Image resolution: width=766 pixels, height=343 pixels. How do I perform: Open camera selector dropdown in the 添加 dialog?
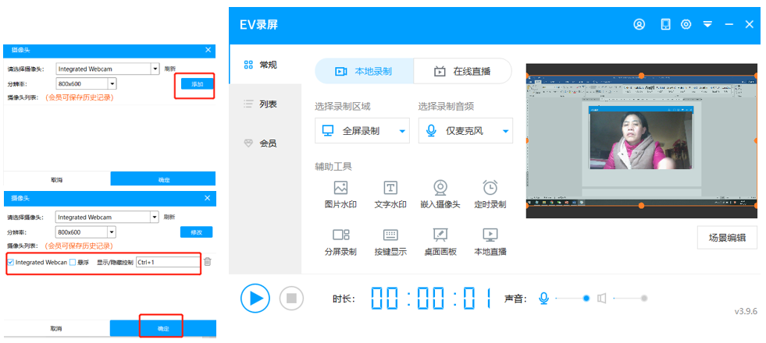[x=155, y=69]
